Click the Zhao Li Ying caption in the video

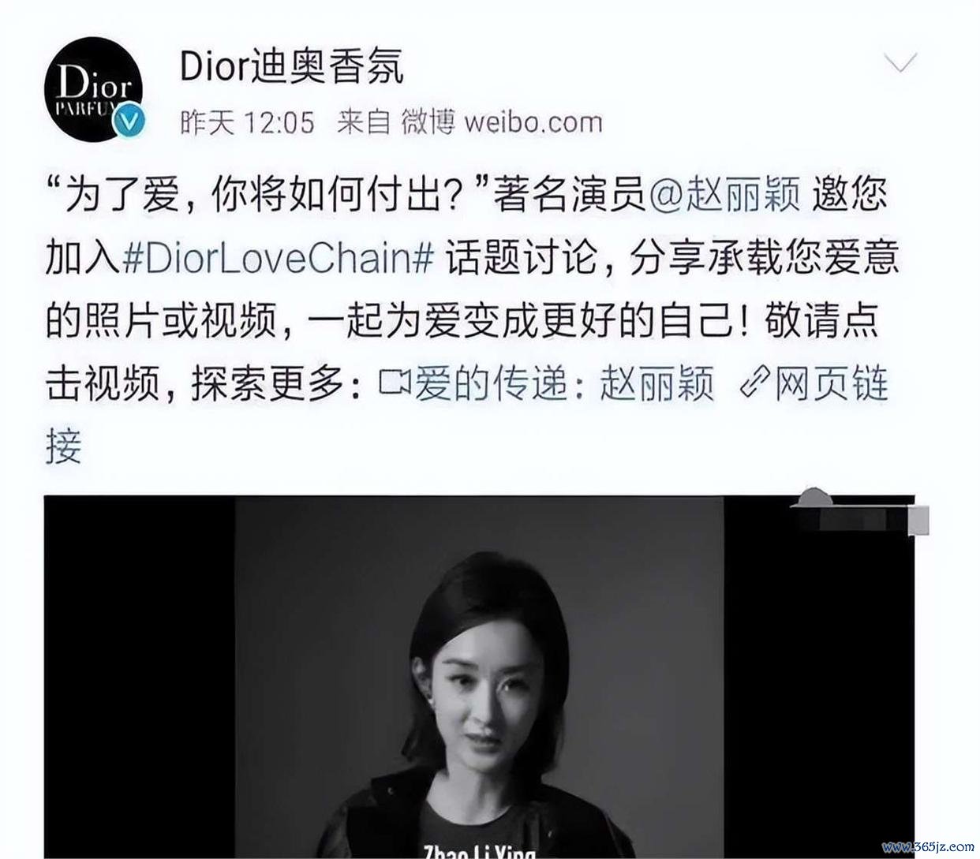478,852
